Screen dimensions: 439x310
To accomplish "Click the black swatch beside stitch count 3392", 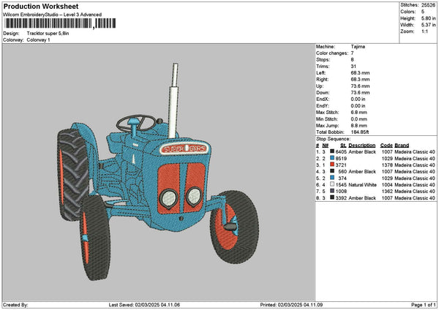I will pyautogui.click(x=332, y=197).
